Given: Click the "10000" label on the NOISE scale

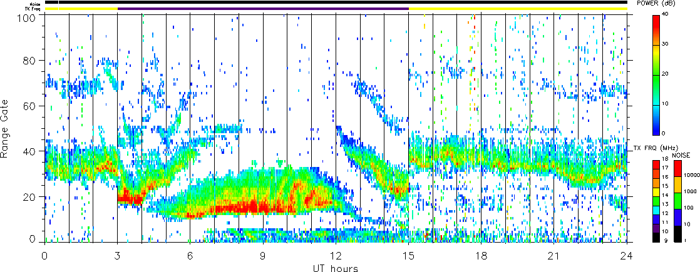Looking at the screenshot, I should (x=691, y=175).
